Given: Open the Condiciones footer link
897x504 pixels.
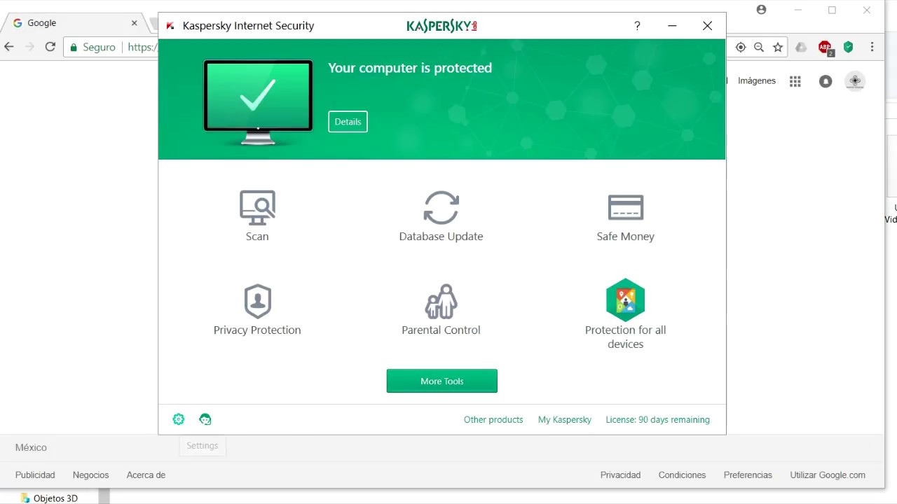Looking at the screenshot, I should [x=682, y=475].
